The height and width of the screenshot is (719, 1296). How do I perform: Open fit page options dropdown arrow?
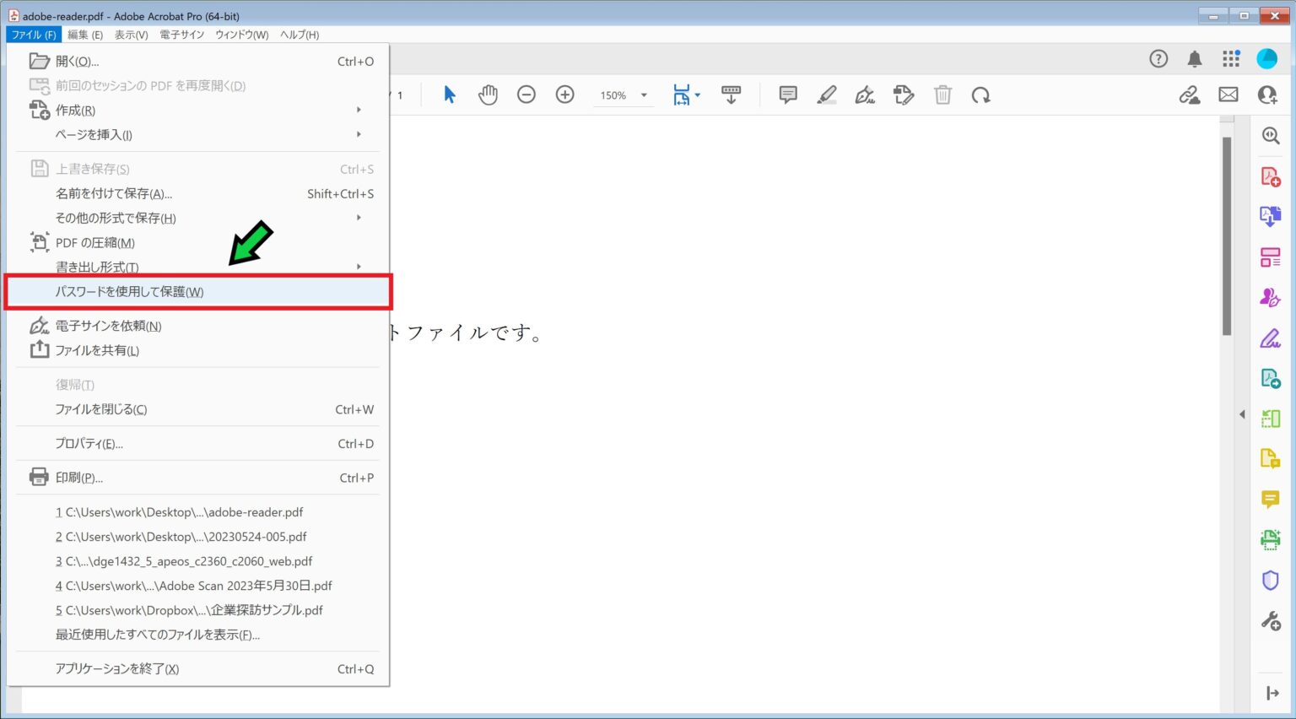(698, 95)
